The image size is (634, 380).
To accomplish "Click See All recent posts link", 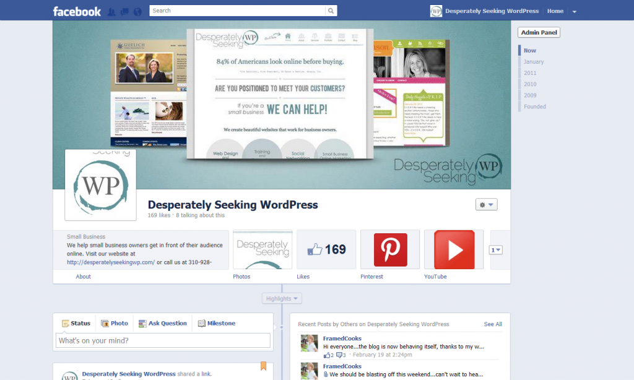I will coord(493,324).
